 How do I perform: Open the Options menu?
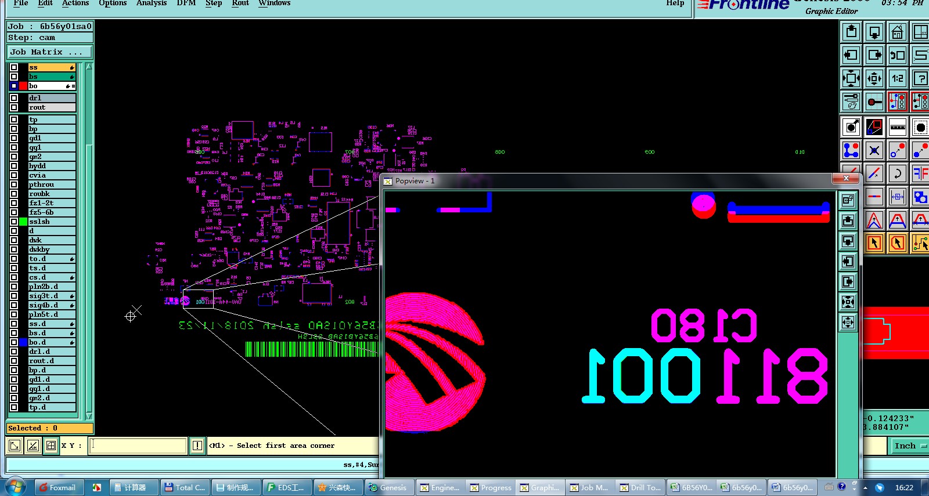click(x=113, y=3)
